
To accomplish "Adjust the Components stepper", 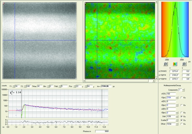I will point(183,90).
